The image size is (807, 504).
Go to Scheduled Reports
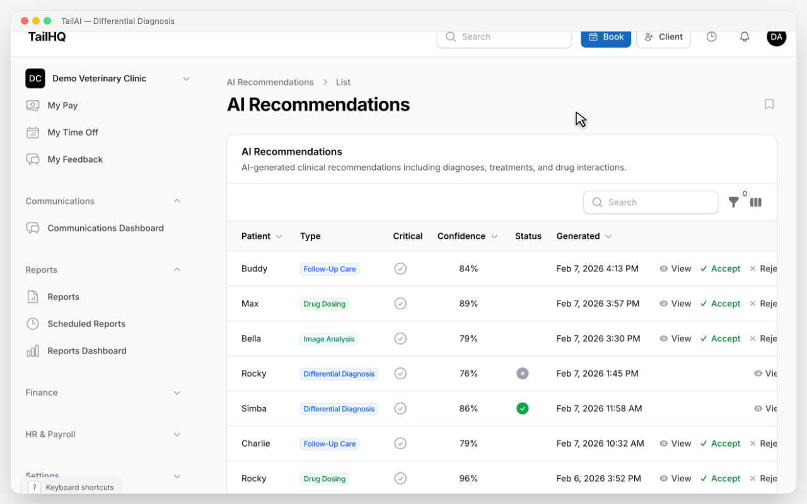86,324
